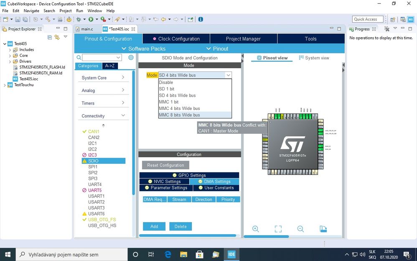The height and width of the screenshot is (261, 417).
Task: Open the Project Manager tab
Action: (x=243, y=38)
